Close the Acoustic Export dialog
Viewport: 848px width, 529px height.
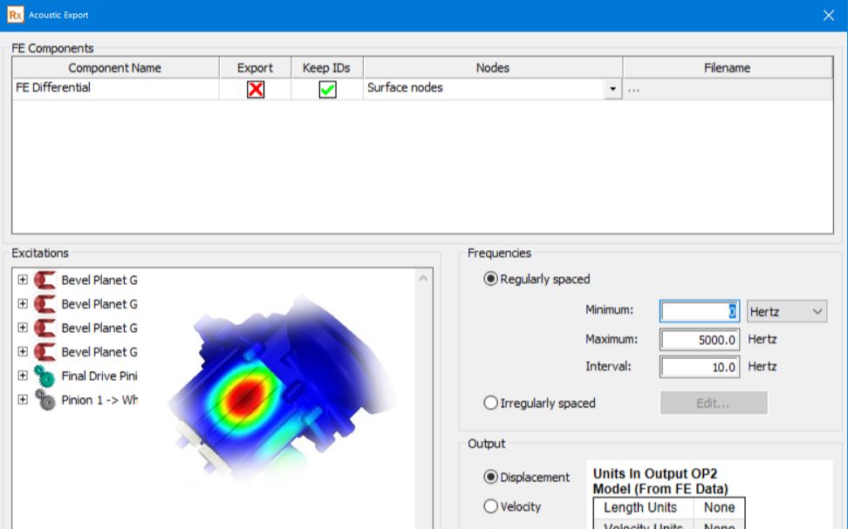tap(828, 15)
